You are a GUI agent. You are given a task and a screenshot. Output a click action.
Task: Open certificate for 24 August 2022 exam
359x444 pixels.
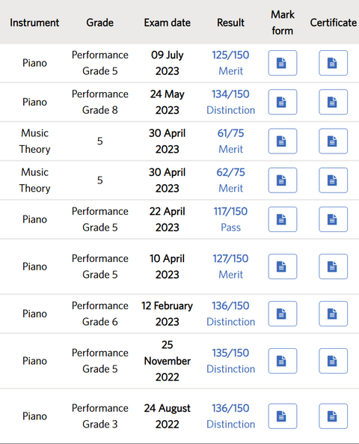pyautogui.click(x=333, y=416)
